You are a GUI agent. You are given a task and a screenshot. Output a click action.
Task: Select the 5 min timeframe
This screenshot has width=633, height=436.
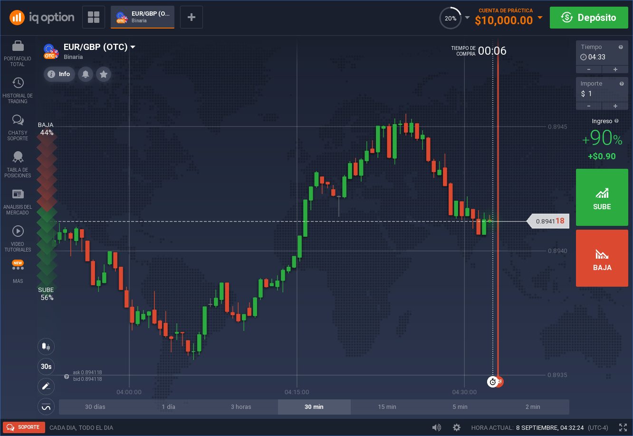coord(460,407)
